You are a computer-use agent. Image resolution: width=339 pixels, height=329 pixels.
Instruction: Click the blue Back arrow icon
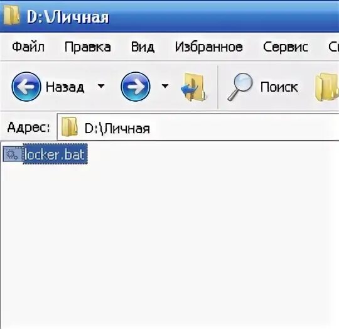(26, 87)
